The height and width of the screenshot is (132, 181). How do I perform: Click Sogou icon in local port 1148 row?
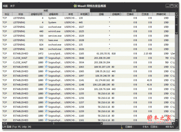[46, 84]
